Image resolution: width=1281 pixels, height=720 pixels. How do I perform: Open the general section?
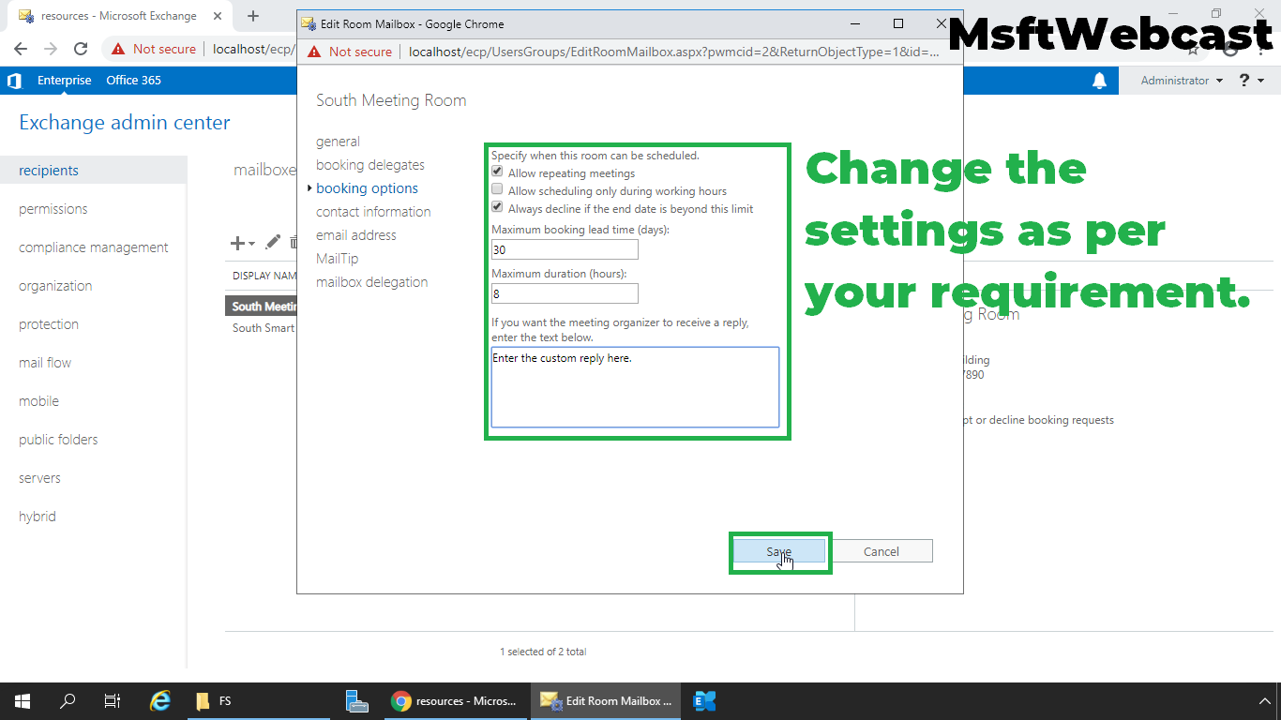click(338, 142)
